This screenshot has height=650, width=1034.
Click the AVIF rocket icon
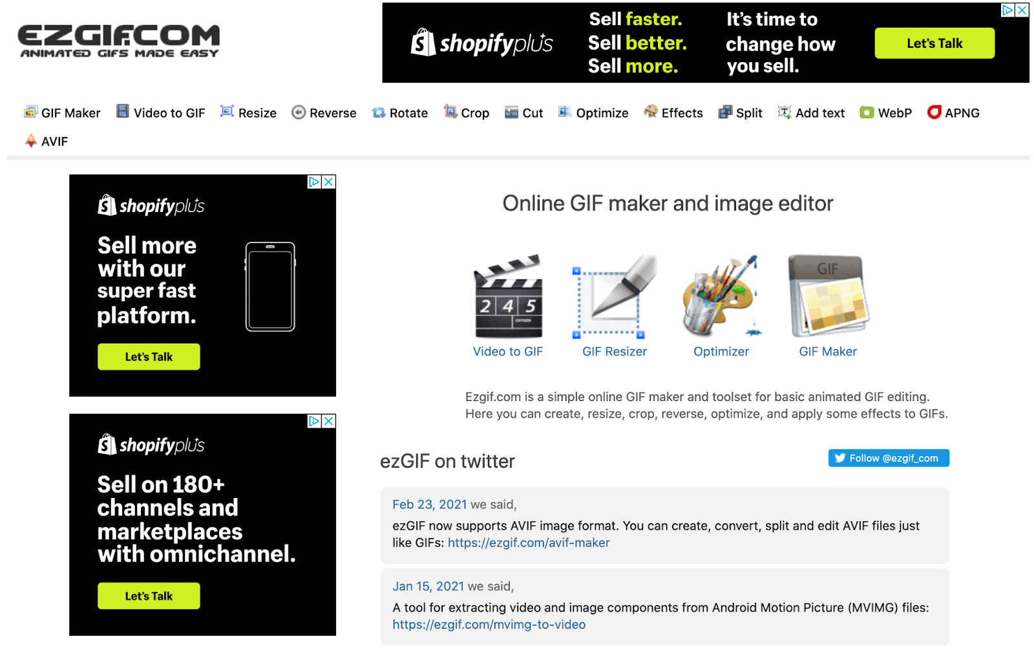pyautogui.click(x=30, y=140)
